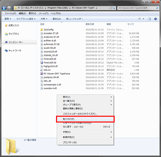Expand the address bar history dropdown arrow

pos(110,8)
